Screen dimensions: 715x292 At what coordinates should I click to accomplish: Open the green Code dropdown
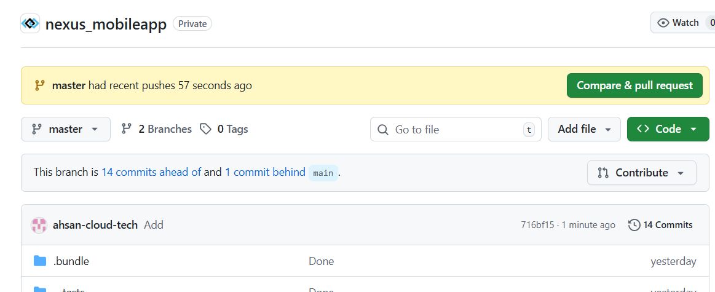click(668, 129)
